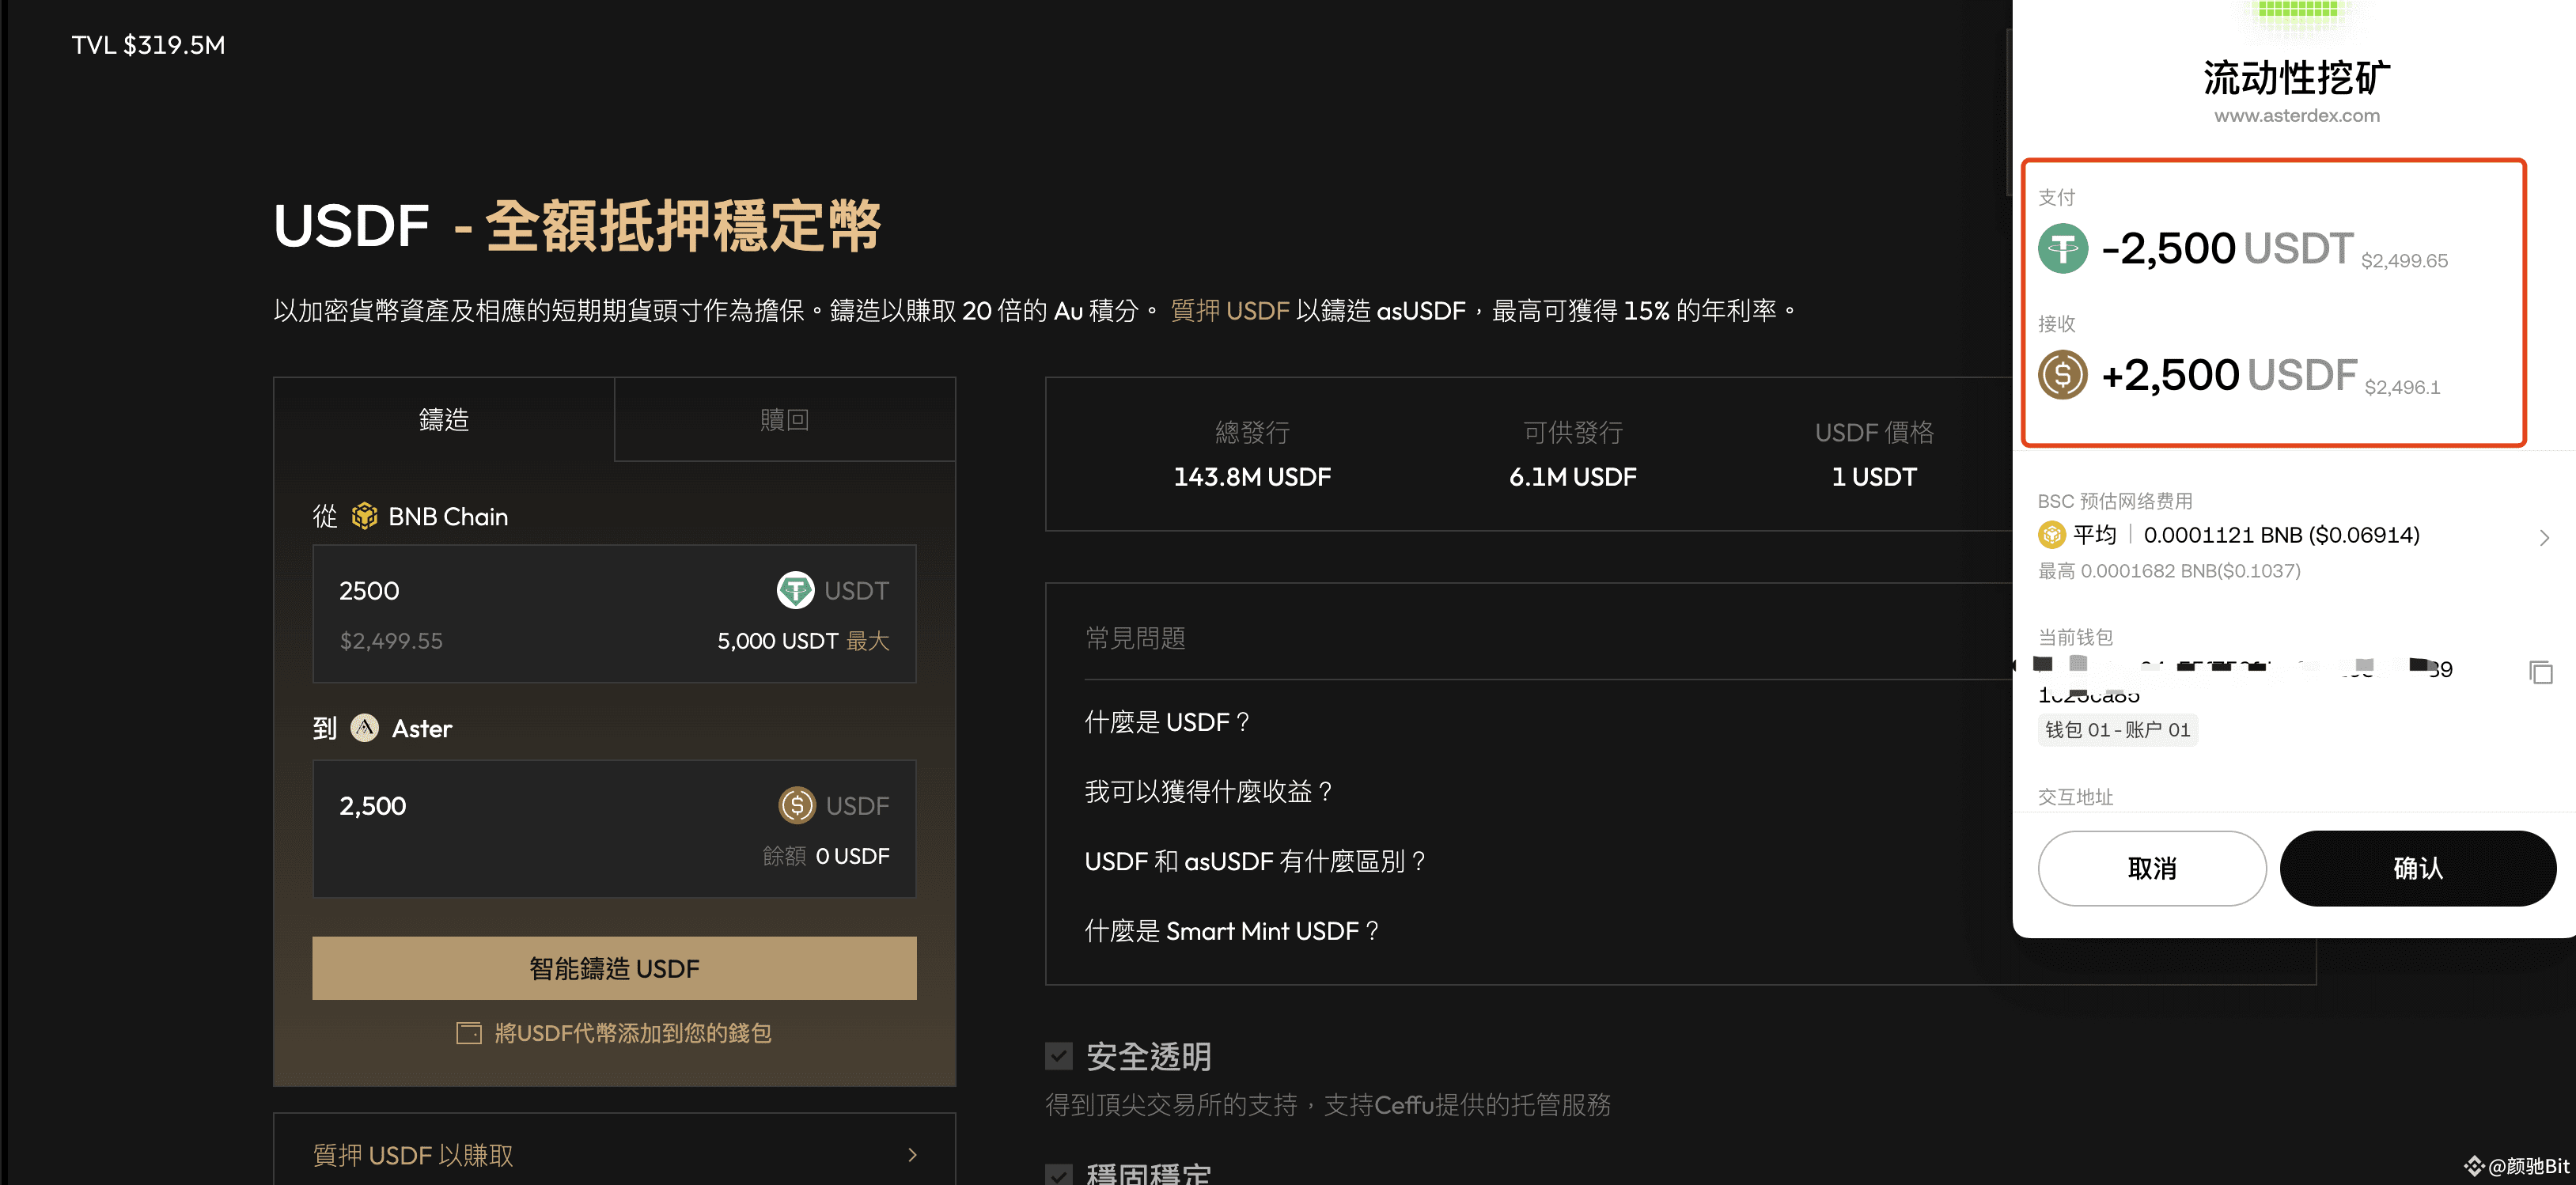
Task: Click the 餘額 0 USDF balance text
Action: [x=826, y=856]
